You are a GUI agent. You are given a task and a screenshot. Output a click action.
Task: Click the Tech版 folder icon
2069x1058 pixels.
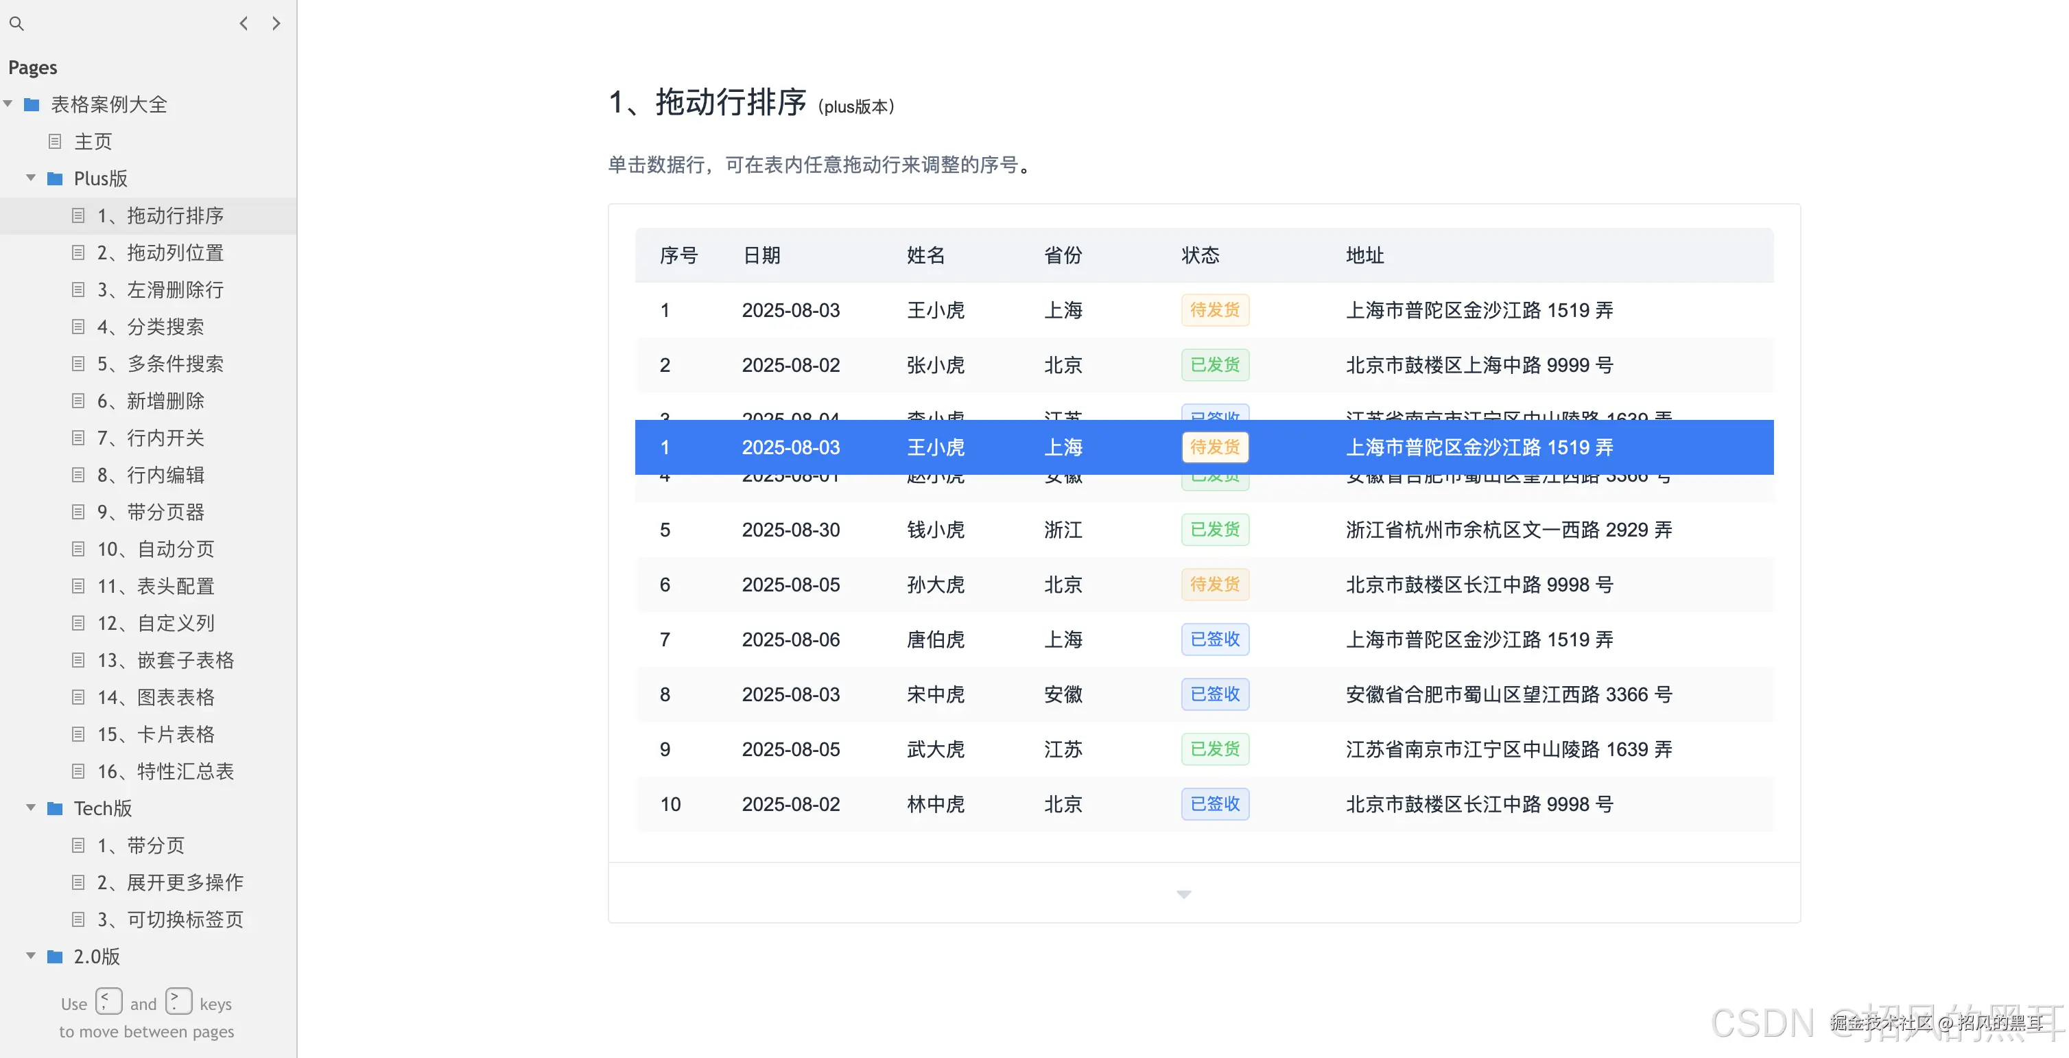(x=55, y=808)
